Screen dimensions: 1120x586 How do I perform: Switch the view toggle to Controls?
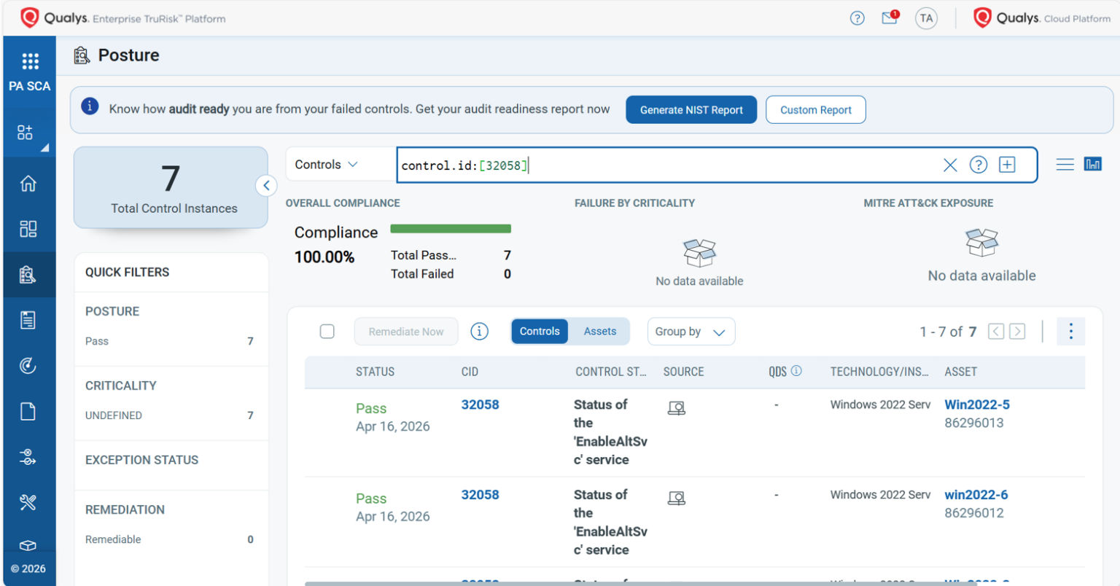540,332
